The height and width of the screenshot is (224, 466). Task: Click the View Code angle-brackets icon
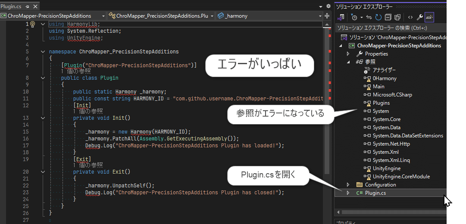point(410,17)
